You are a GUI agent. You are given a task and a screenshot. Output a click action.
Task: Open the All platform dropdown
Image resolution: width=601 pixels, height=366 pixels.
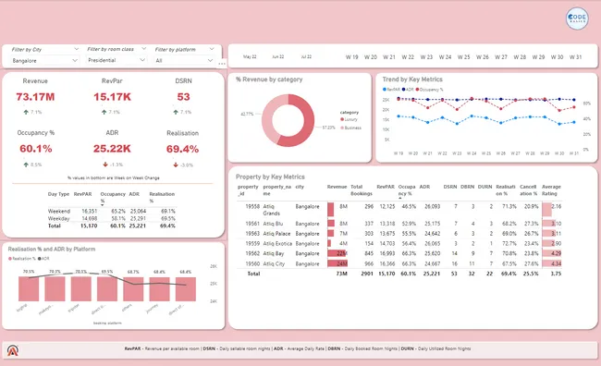tap(184, 61)
